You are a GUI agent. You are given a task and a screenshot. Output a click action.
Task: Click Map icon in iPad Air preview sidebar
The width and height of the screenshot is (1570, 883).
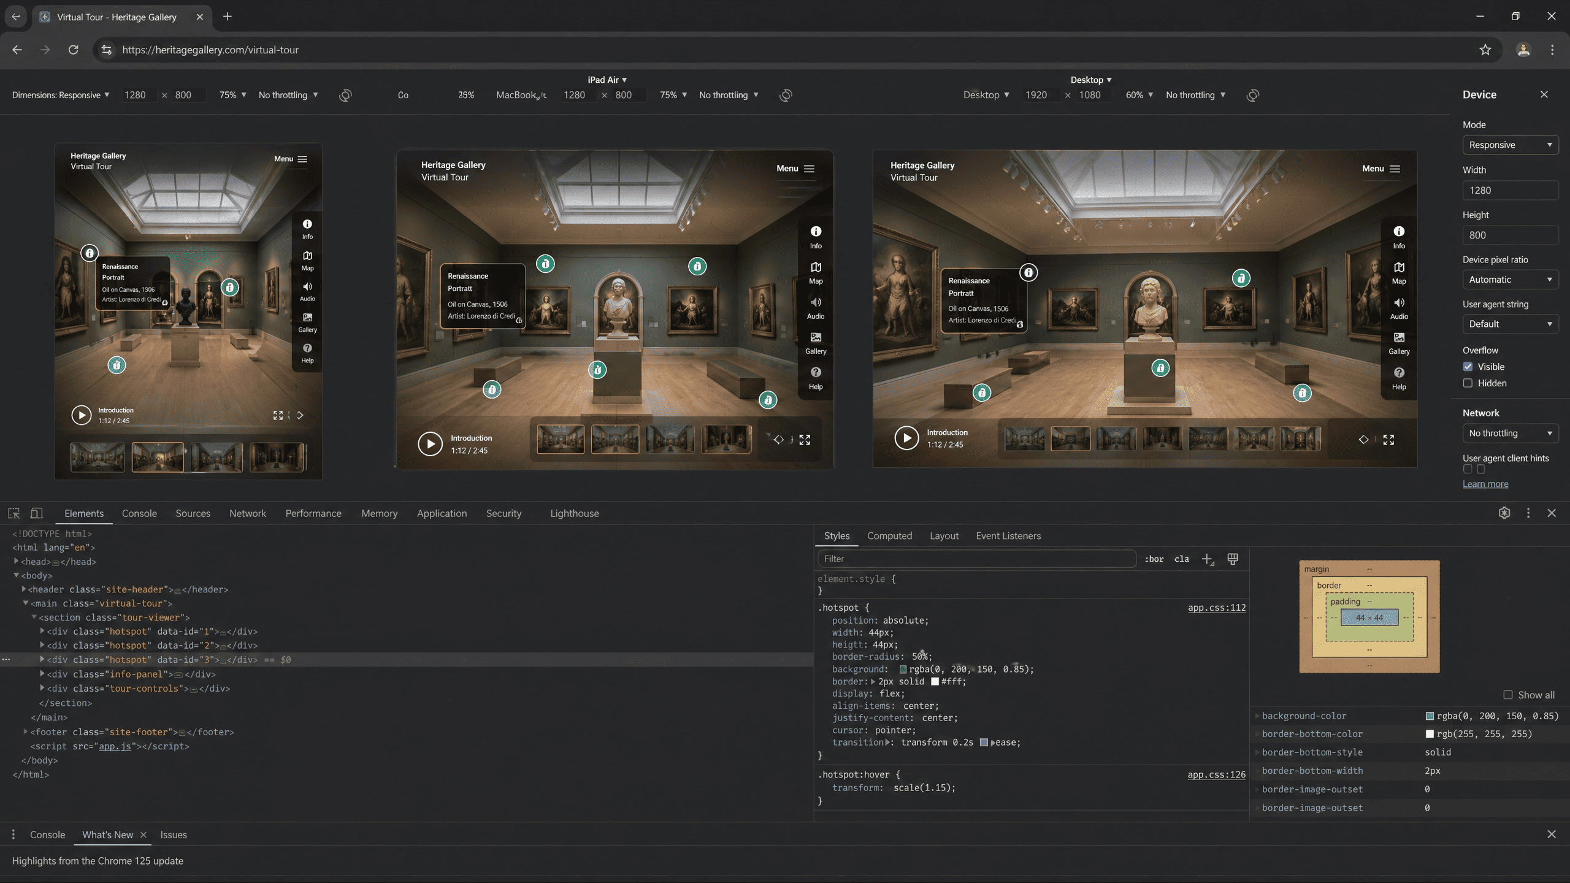tap(816, 267)
